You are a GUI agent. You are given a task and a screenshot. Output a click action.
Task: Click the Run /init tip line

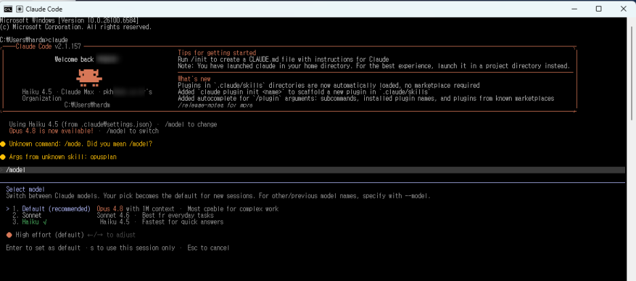(x=283, y=59)
